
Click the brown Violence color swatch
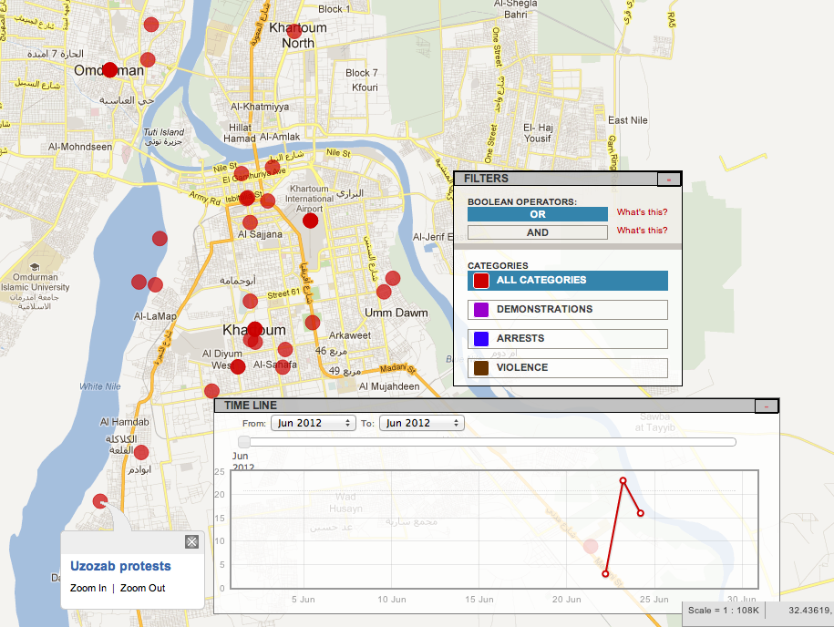[x=480, y=368]
